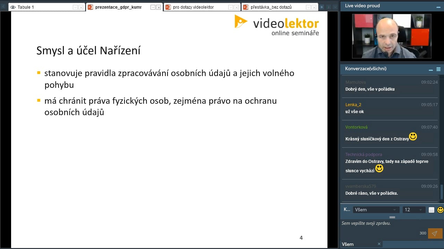
Task: Add a new tab with plus icon
Action: [322, 7]
